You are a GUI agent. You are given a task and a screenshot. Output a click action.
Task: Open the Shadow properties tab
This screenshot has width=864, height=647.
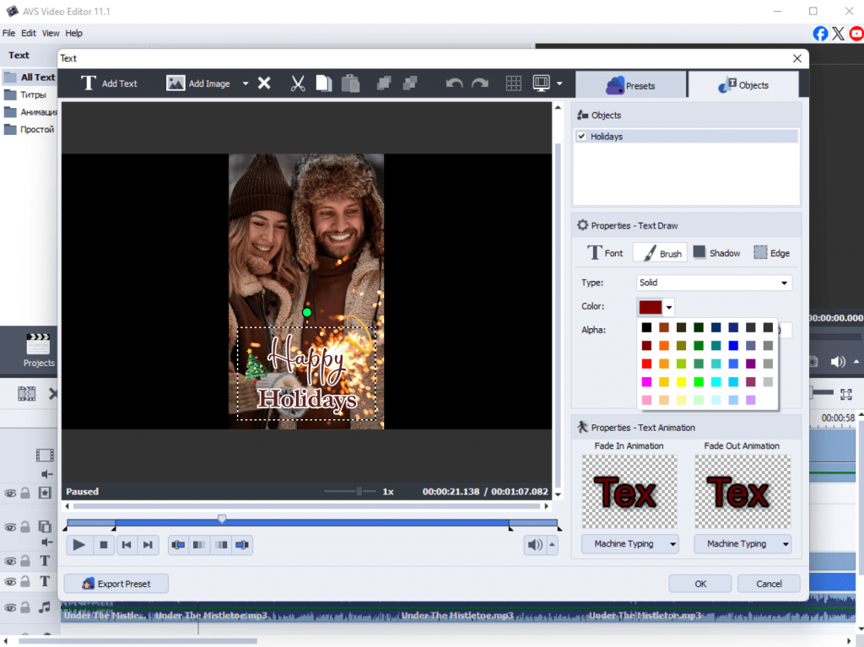pos(716,253)
